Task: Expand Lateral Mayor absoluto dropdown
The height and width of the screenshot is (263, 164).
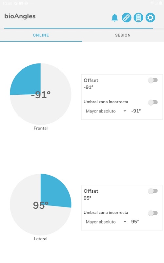Action: pos(106,222)
